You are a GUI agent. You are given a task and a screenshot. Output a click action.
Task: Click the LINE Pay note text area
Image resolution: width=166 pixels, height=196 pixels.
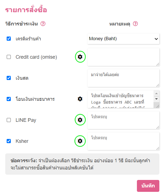[123, 120]
